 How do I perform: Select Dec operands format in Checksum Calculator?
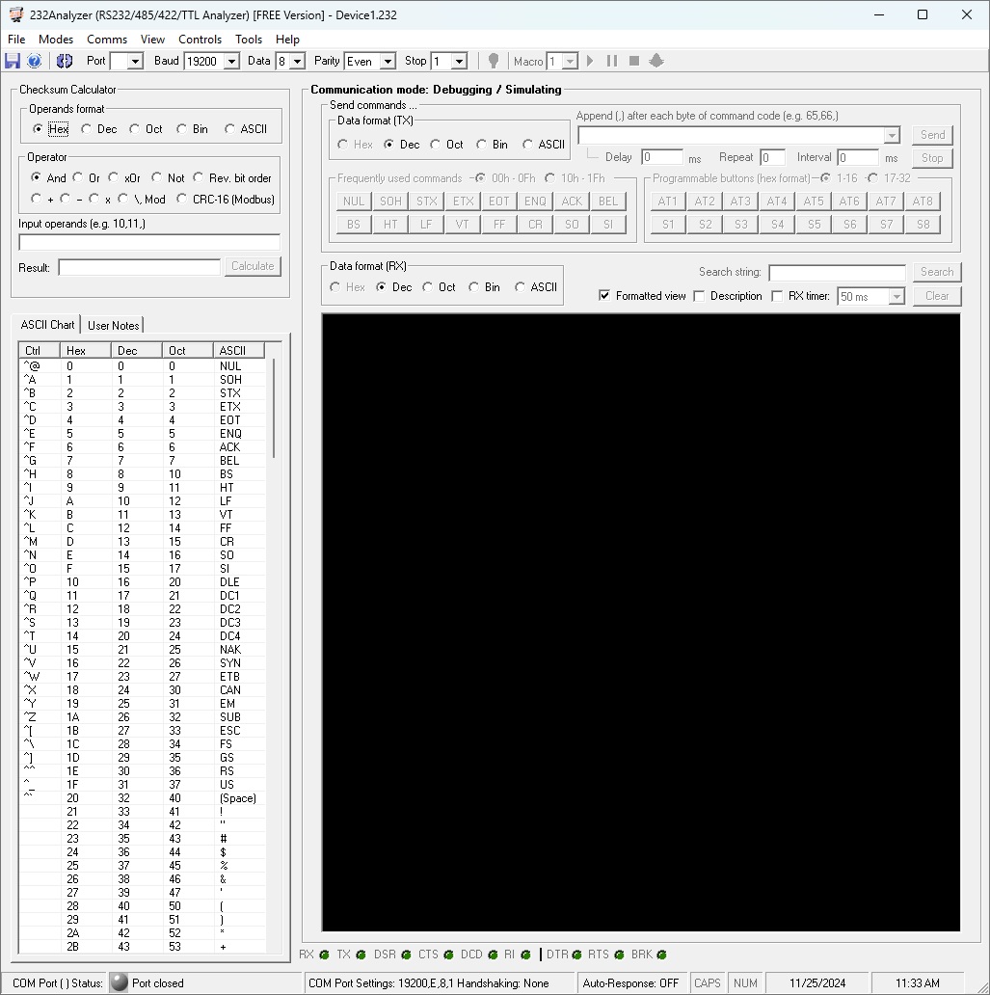pyautogui.click(x=87, y=129)
